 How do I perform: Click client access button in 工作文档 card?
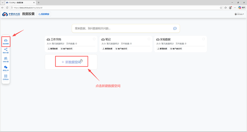click(x=67, y=49)
